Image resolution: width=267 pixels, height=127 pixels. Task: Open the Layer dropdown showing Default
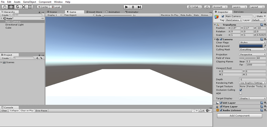(258, 20)
